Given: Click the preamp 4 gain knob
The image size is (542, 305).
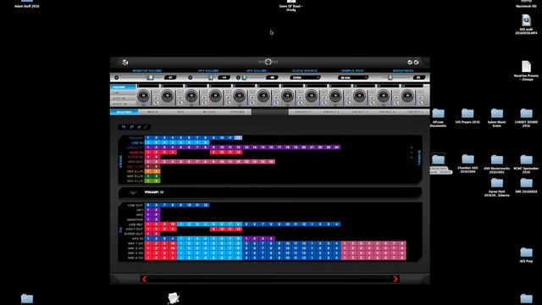Looking at the screenshot, I should (215, 96).
